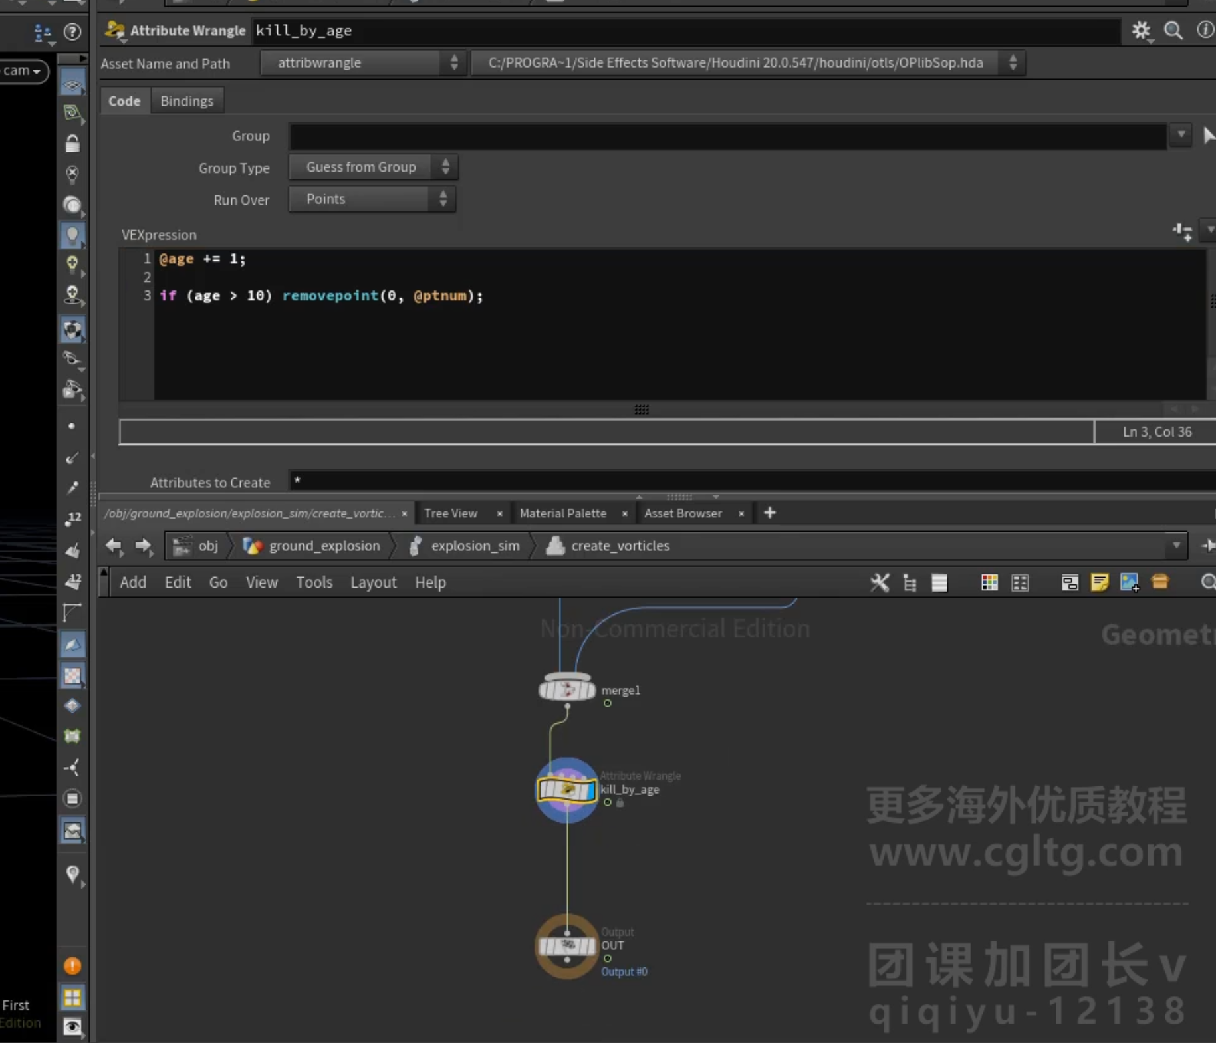Open the color palette grid icon
The width and height of the screenshot is (1216, 1043).
(x=989, y=583)
